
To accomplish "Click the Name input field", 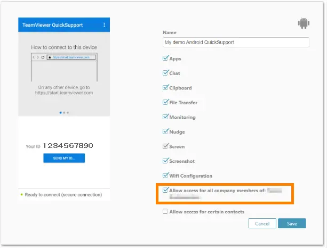I will (x=236, y=42).
